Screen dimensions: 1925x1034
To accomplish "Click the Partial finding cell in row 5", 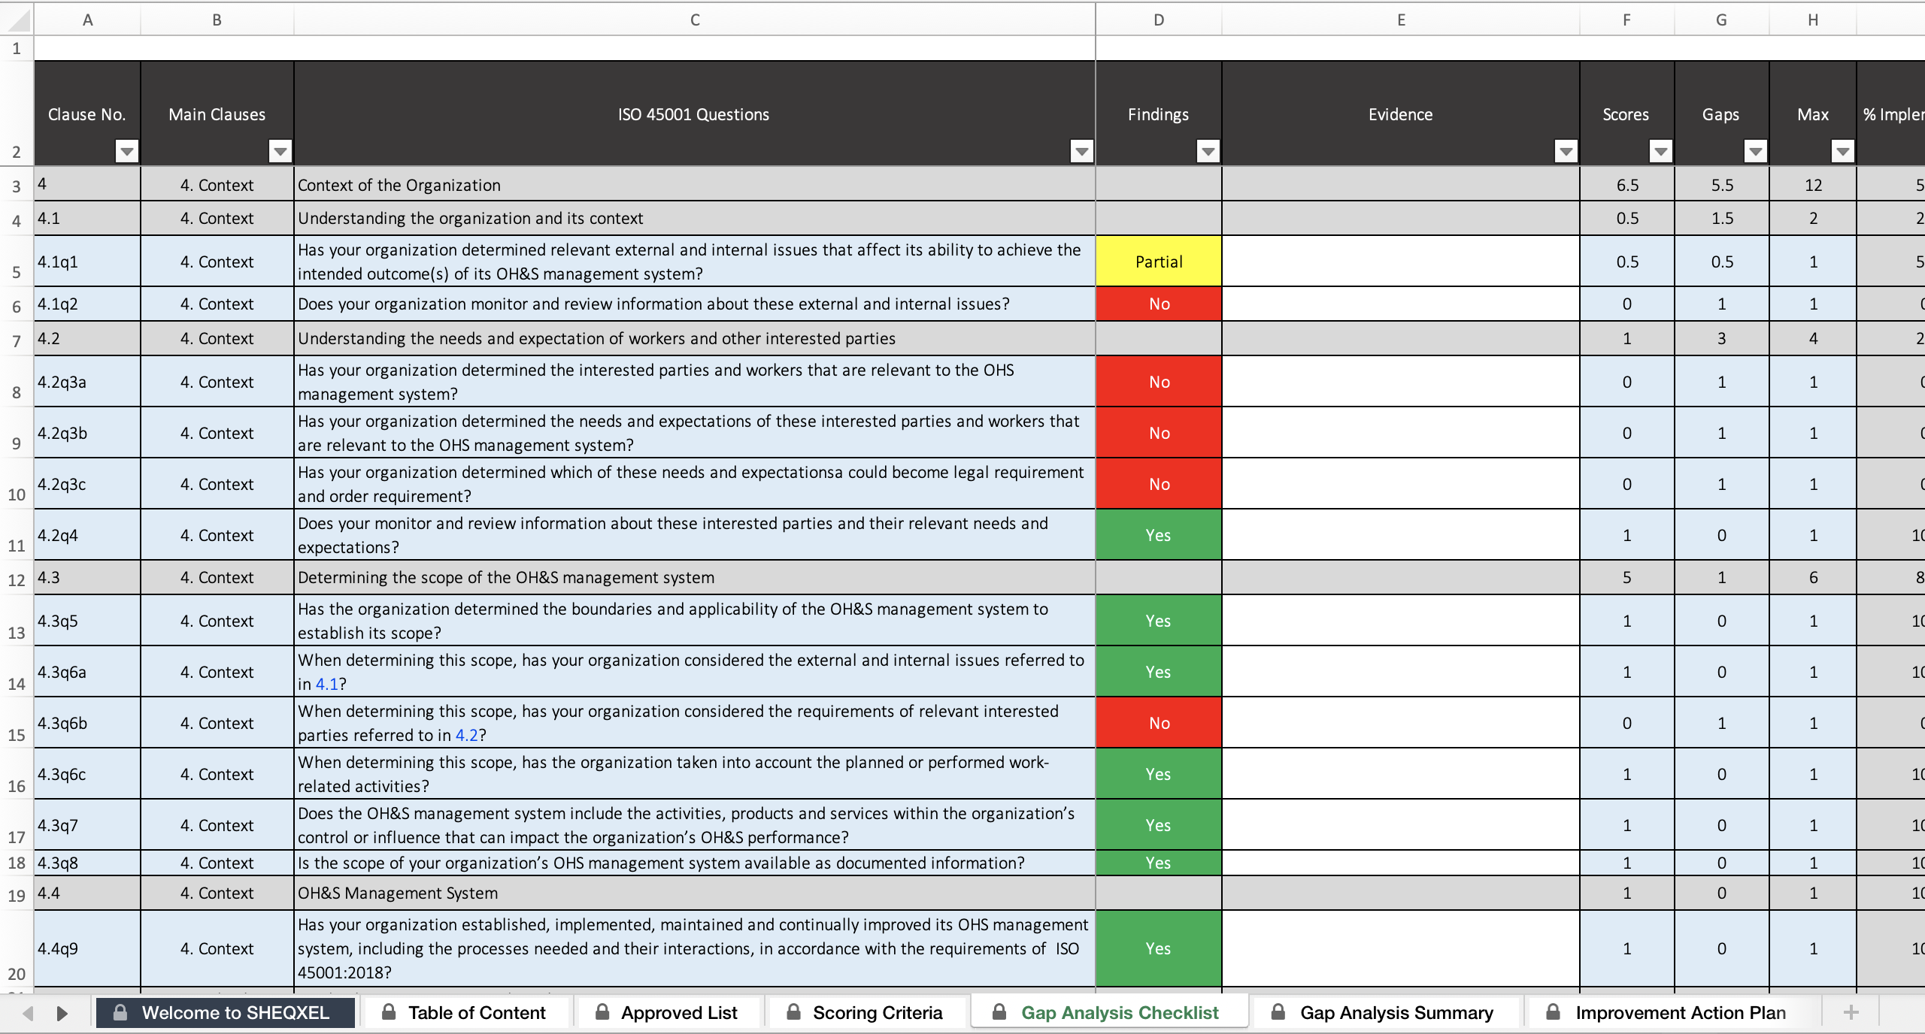I will pyautogui.click(x=1157, y=260).
